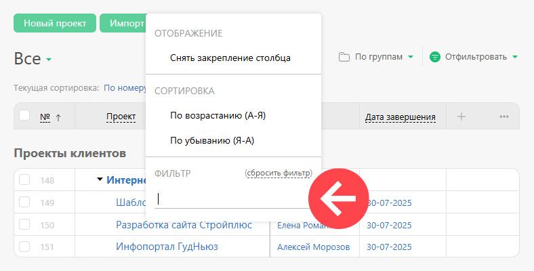Click the folder icon beside По группам
Screen dimensions: 534x271
click(x=344, y=57)
